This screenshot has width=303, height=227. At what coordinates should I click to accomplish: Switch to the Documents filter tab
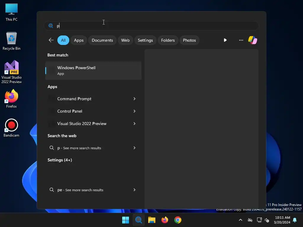(x=102, y=40)
